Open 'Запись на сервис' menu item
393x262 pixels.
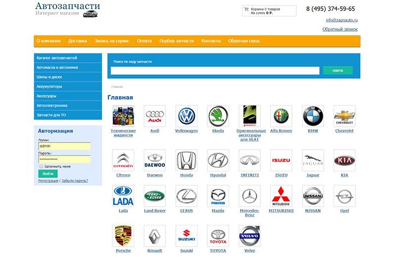(x=112, y=41)
